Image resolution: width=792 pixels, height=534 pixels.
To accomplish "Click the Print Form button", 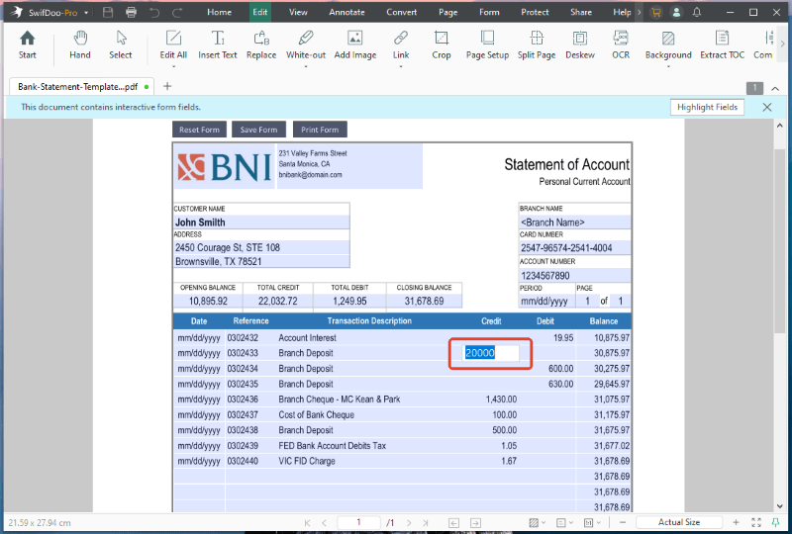I will click(x=320, y=130).
